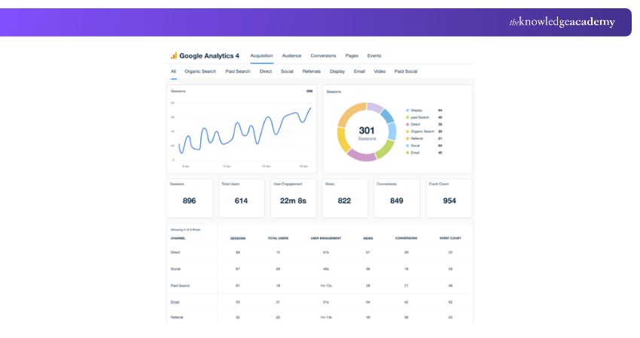Screen dimensions: 640x338
Task: Click the Direct row in channel table
Action: (x=320, y=252)
